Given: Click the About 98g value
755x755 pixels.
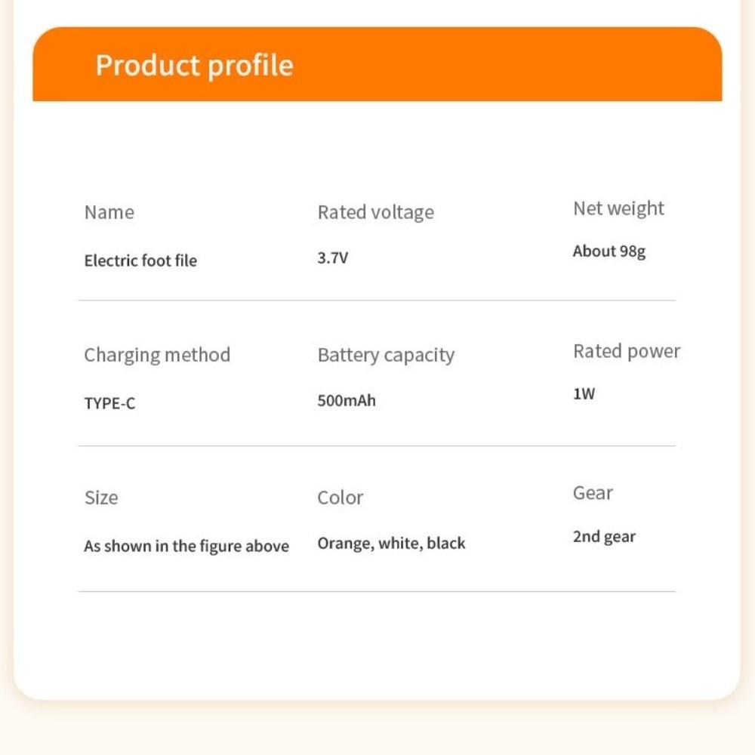Looking at the screenshot, I should 609,251.
